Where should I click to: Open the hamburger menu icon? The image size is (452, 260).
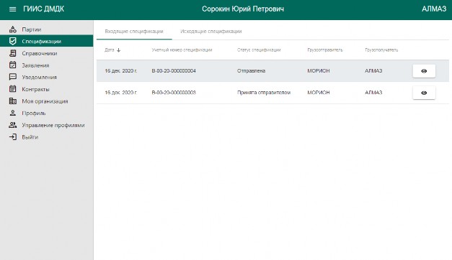(x=12, y=9)
